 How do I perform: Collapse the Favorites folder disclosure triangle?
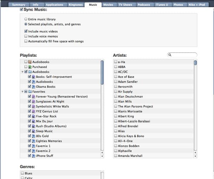22,92
